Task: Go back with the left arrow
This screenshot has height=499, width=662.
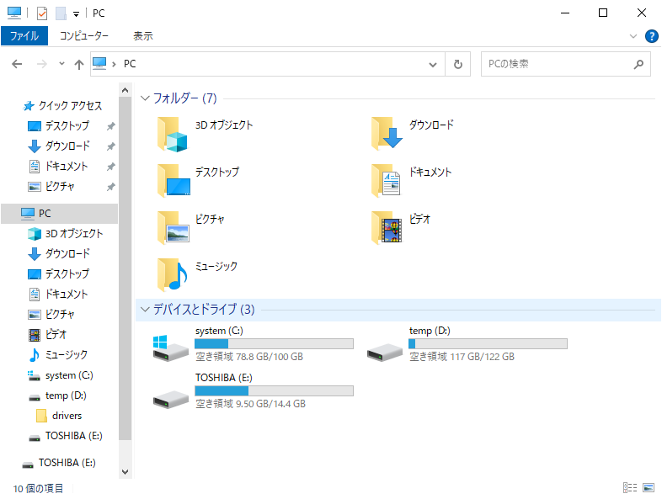Action: (x=17, y=64)
